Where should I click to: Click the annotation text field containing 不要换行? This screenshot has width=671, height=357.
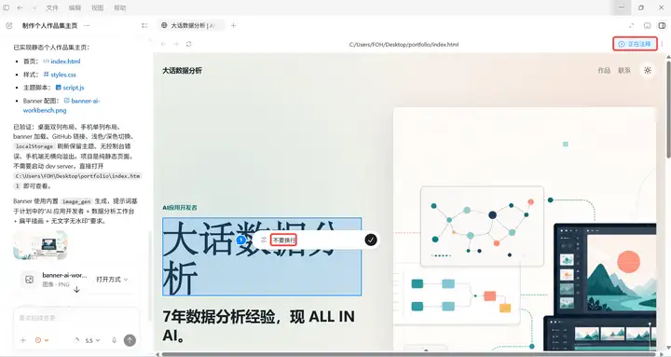(317, 240)
